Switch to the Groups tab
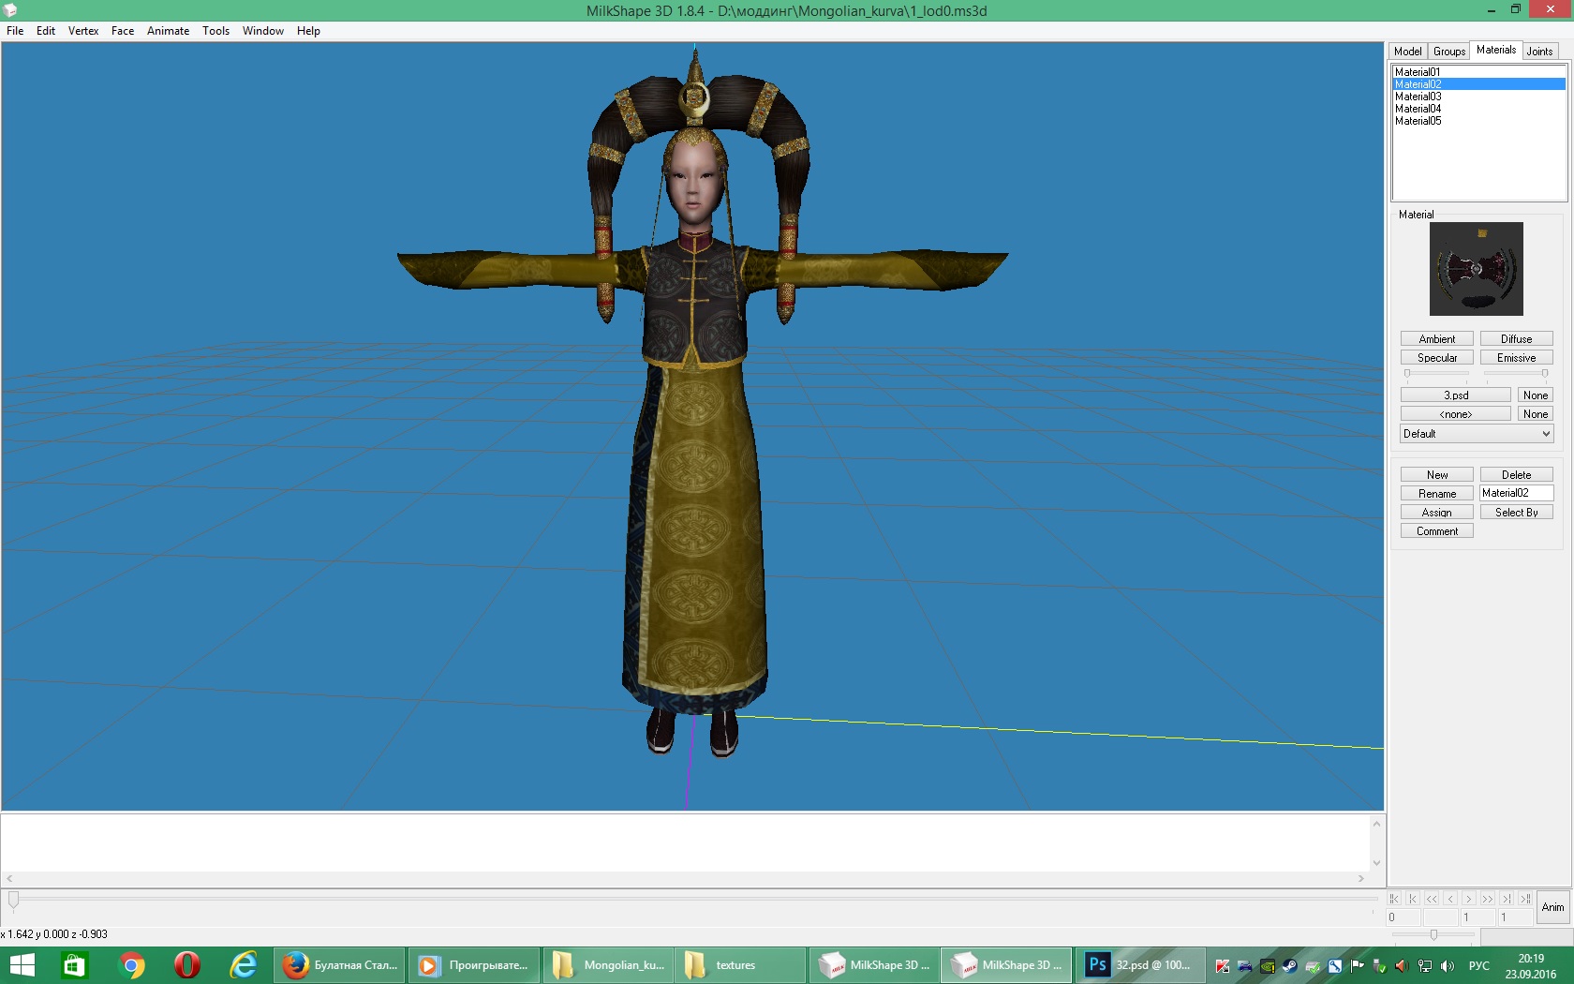This screenshot has height=984, width=1574. click(1448, 52)
